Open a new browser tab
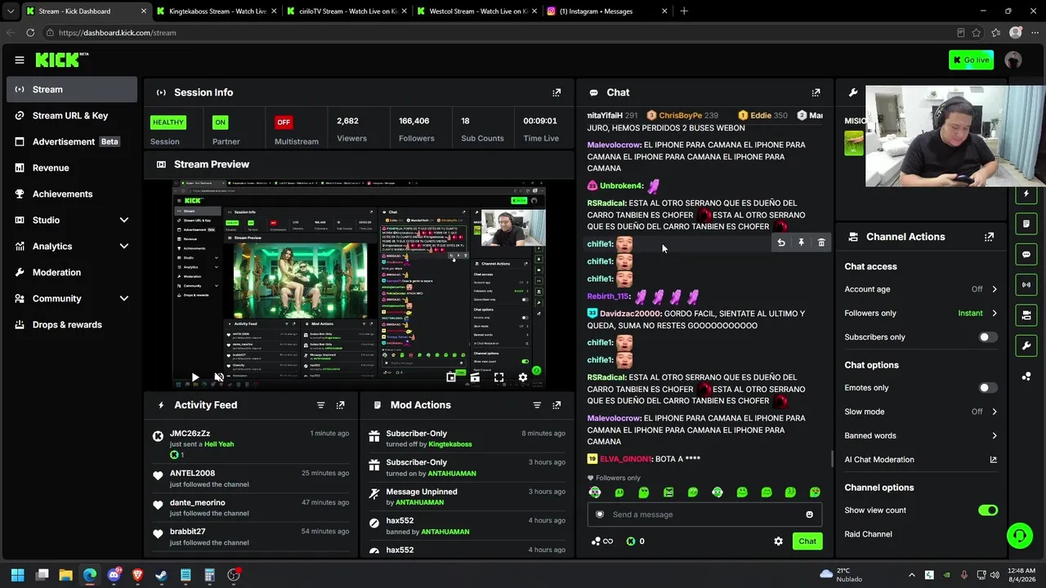Image resolution: width=1046 pixels, height=588 pixels. [684, 11]
